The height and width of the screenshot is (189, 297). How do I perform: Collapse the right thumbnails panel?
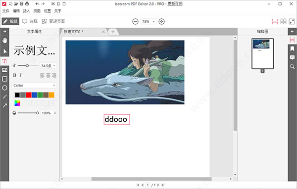[x=292, y=32]
